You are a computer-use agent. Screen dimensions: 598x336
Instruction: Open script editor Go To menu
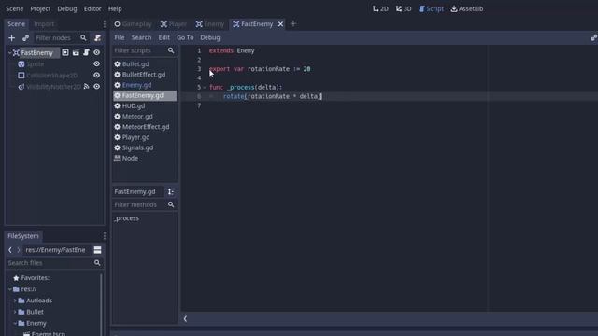click(x=185, y=37)
